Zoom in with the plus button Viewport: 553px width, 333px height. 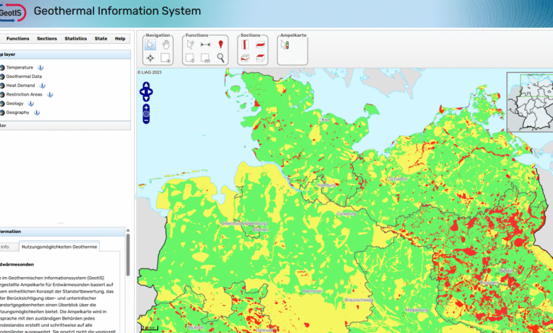pyautogui.click(x=146, y=108)
